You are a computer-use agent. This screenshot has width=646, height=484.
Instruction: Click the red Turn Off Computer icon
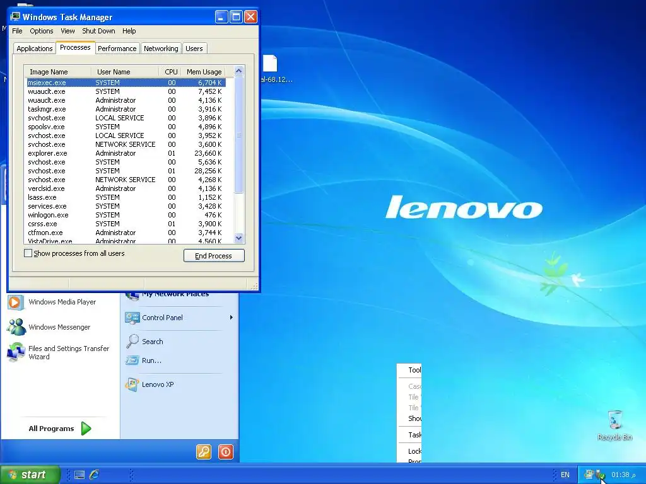pos(225,452)
